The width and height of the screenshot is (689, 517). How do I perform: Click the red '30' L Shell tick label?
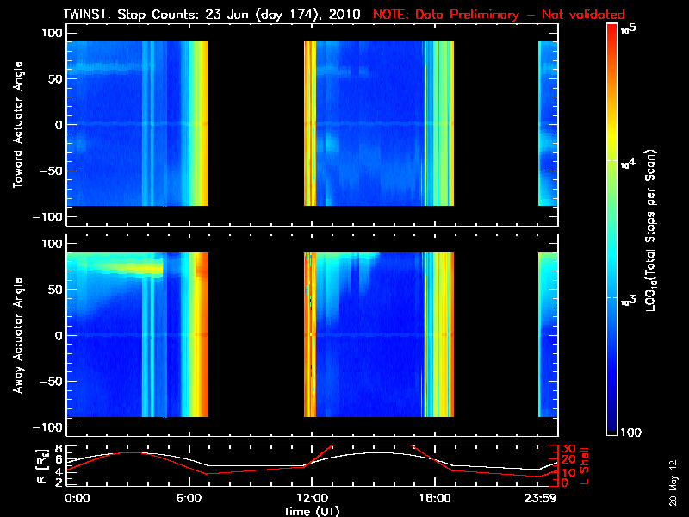(568, 448)
